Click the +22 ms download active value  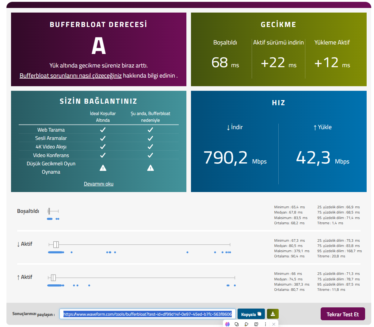[x=278, y=63]
